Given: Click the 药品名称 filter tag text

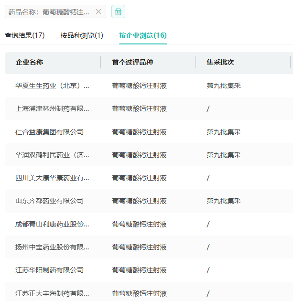Looking at the screenshot, I should 49,11.
